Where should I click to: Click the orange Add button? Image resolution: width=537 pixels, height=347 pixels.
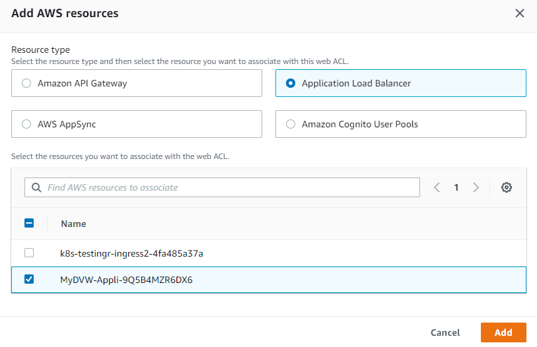tap(503, 332)
